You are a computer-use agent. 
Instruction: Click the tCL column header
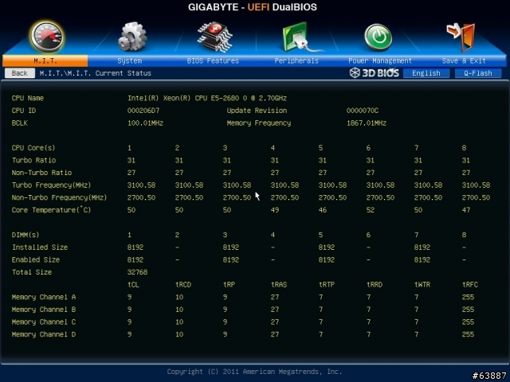(133, 285)
